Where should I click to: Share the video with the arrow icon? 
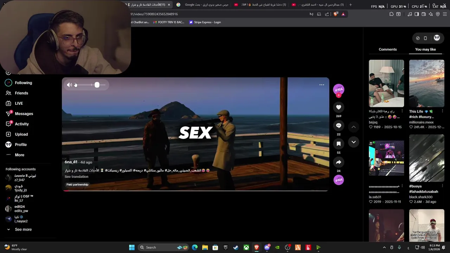339,162
